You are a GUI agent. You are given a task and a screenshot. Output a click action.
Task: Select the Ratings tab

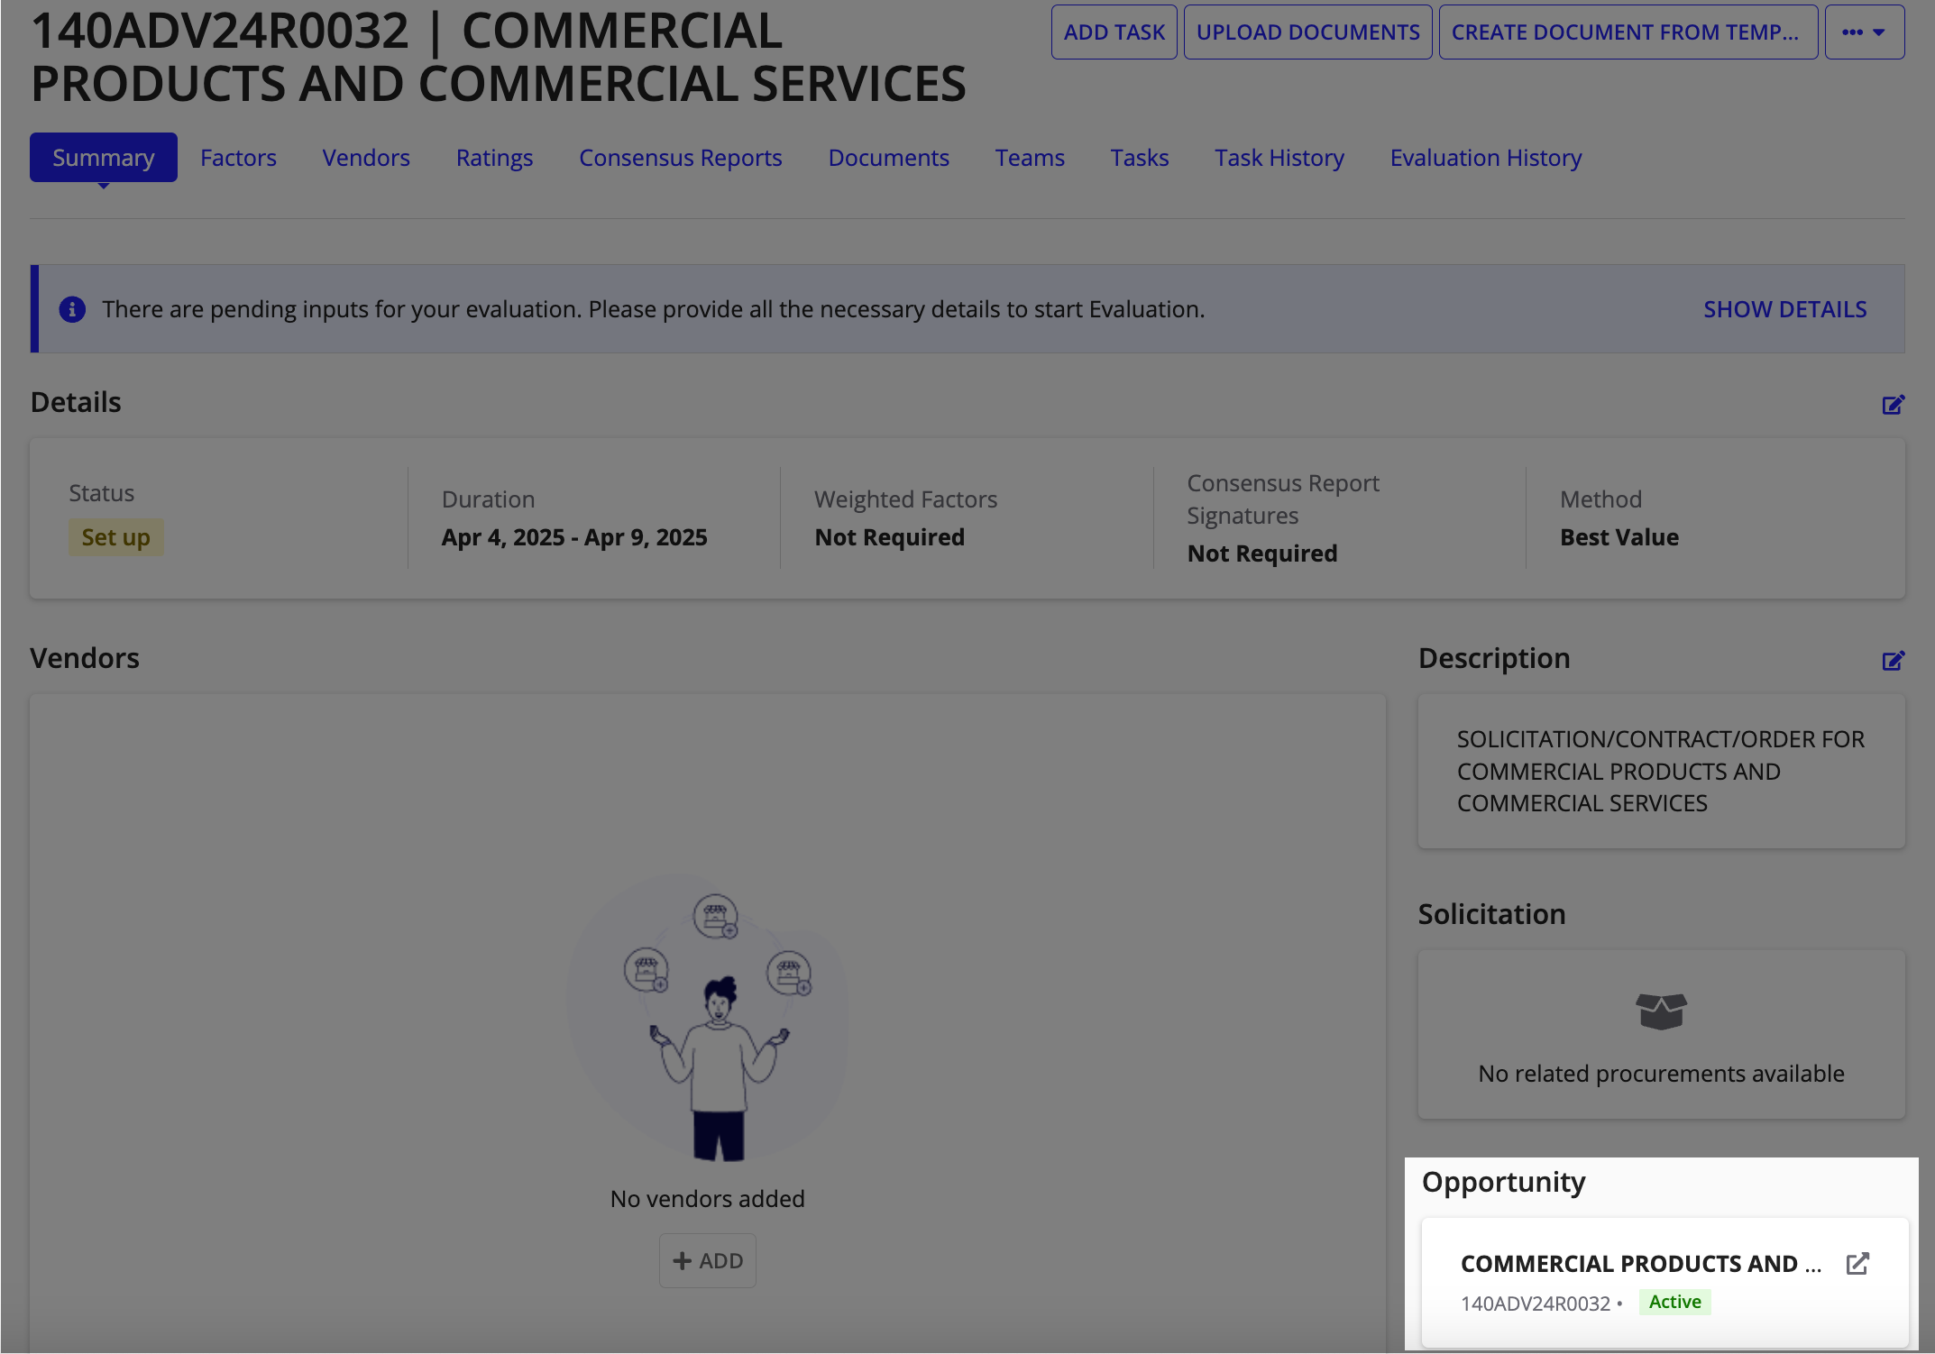pyautogui.click(x=494, y=158)
